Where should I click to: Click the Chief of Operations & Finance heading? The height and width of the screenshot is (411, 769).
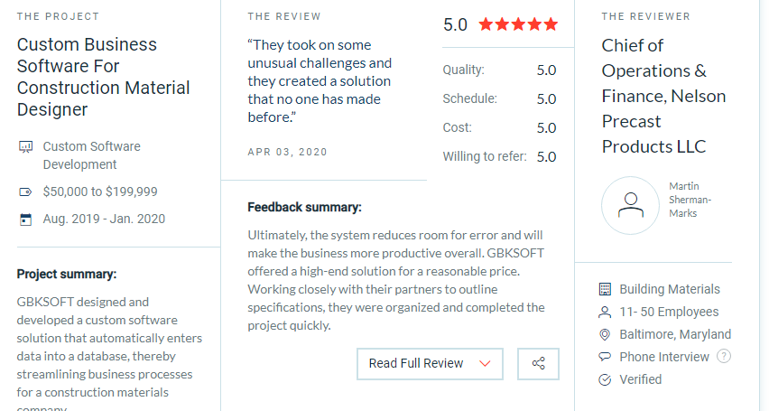click(x=663, y=97)
